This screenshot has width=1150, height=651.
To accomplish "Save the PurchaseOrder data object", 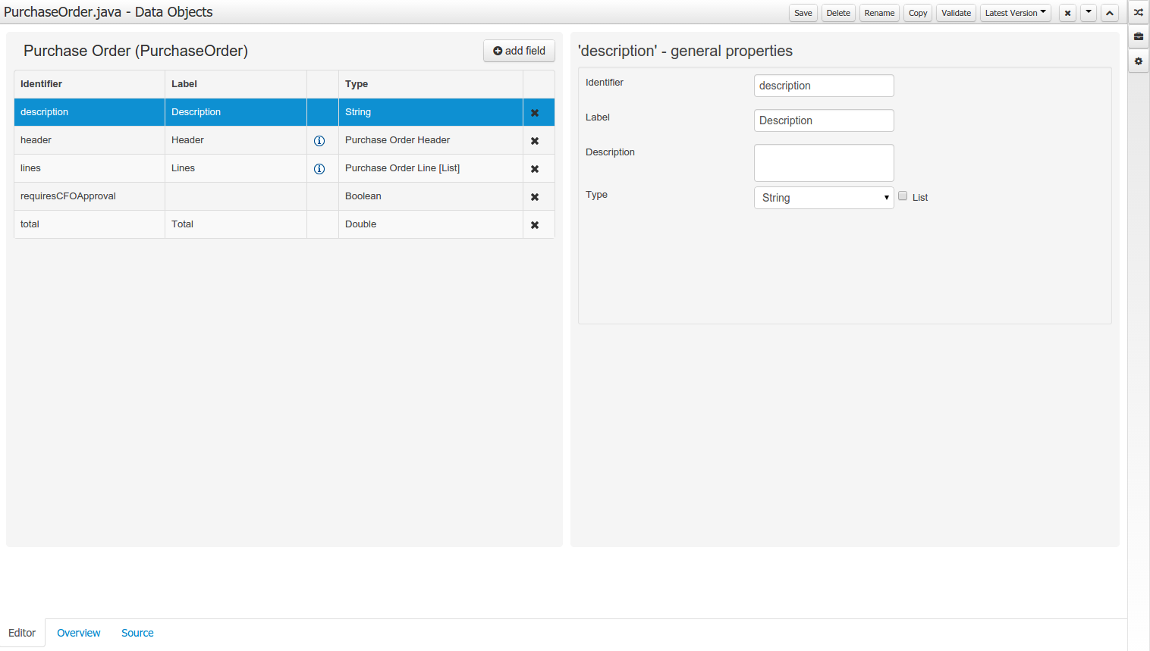I will [x=803, y=13].
